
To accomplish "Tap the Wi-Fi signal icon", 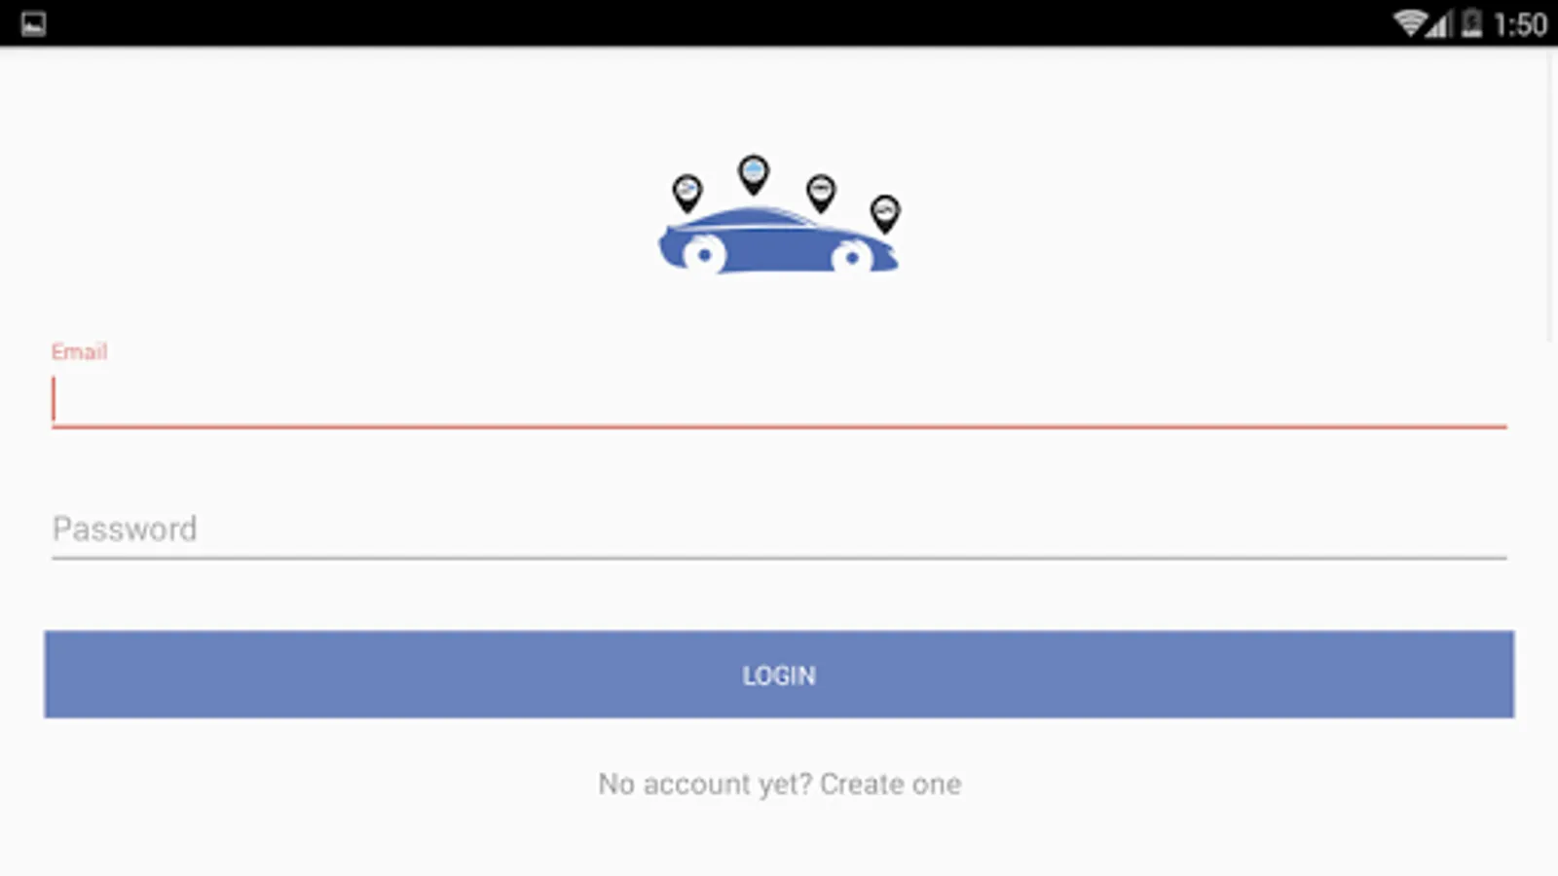I will 1410,23.
